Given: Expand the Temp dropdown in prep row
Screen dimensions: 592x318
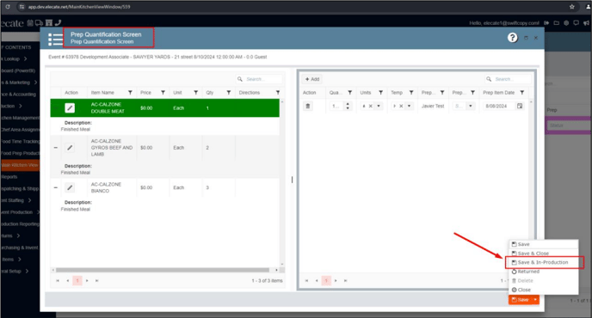Looking at the screenshot, I should (409, 106).
